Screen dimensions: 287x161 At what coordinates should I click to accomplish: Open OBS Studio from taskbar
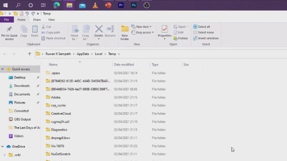tap(147, 5)
